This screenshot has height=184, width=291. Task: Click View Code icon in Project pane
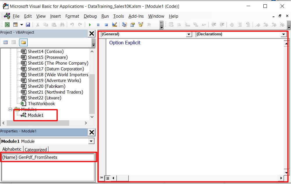(x=6, y=42)
